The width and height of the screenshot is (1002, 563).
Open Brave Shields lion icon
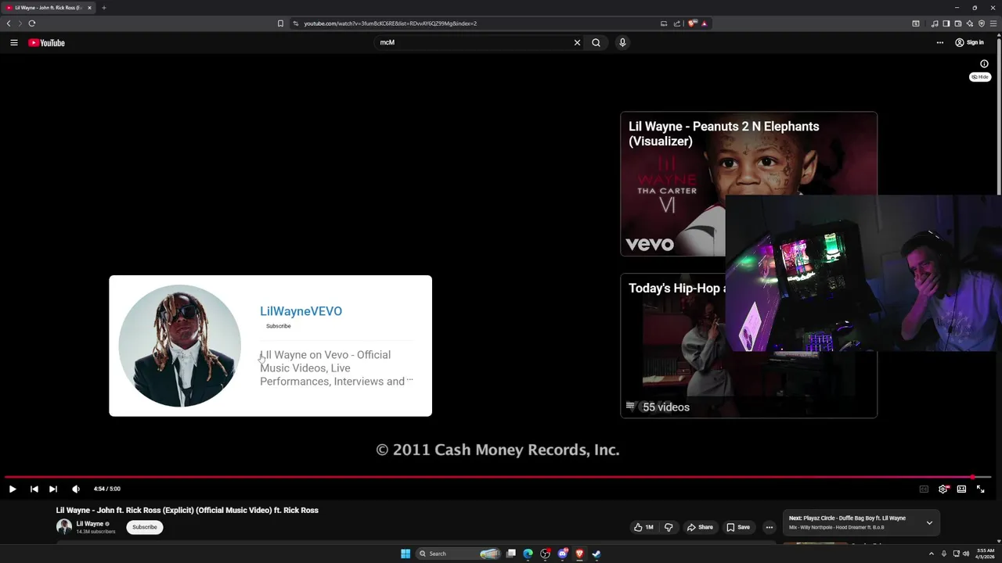coord(692,23)
